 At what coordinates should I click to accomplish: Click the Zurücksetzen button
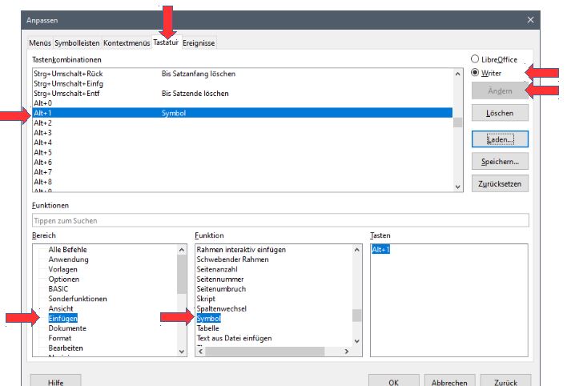pyautogui.click(x=500, y=183)
